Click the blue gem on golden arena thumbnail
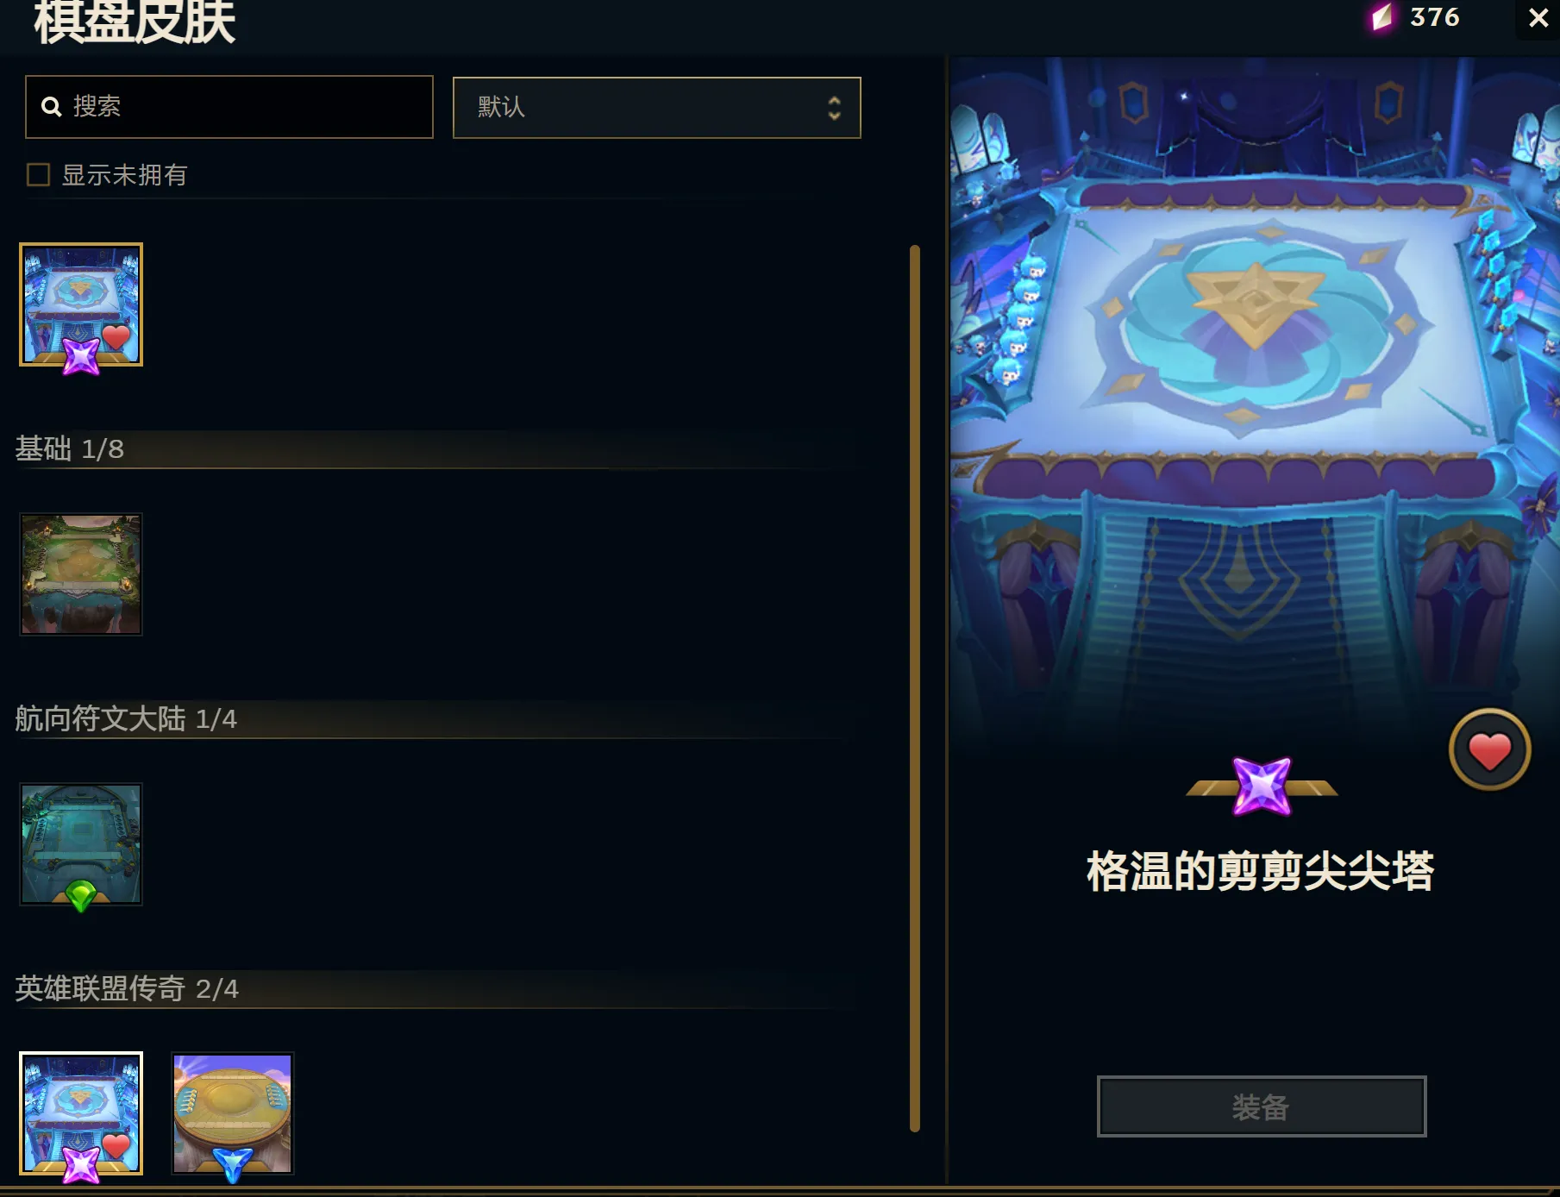The image size is (1560, 1197). tap(232, 1166)
